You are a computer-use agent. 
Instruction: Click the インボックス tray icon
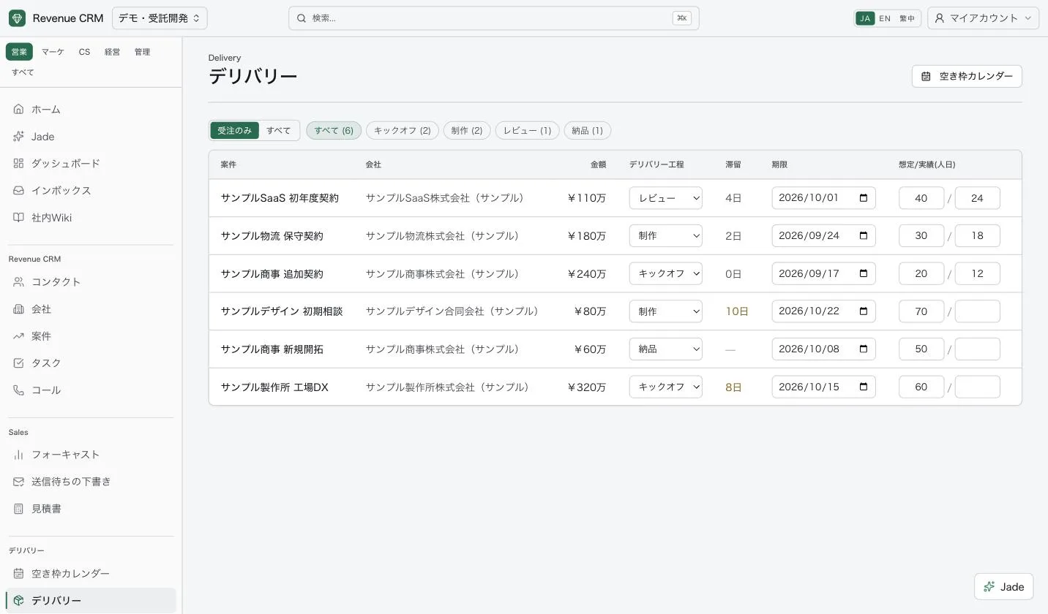pos(19,191)
